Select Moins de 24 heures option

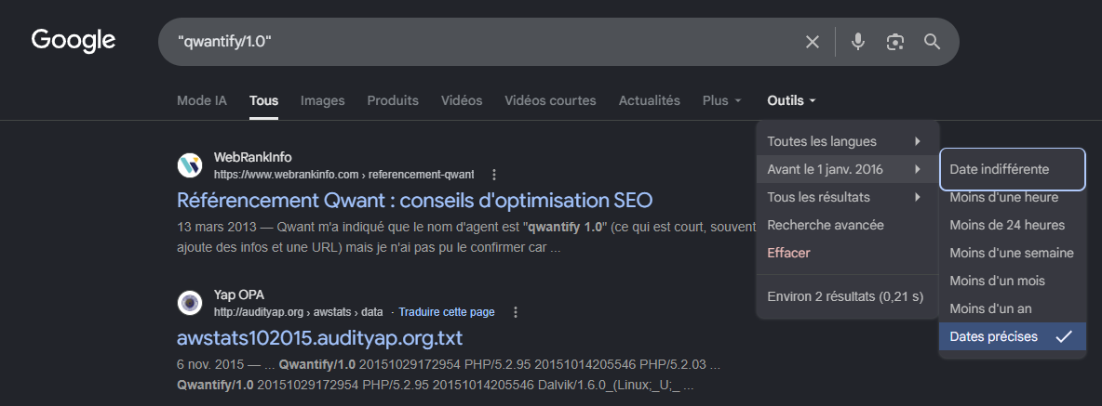click(1013, 225)
